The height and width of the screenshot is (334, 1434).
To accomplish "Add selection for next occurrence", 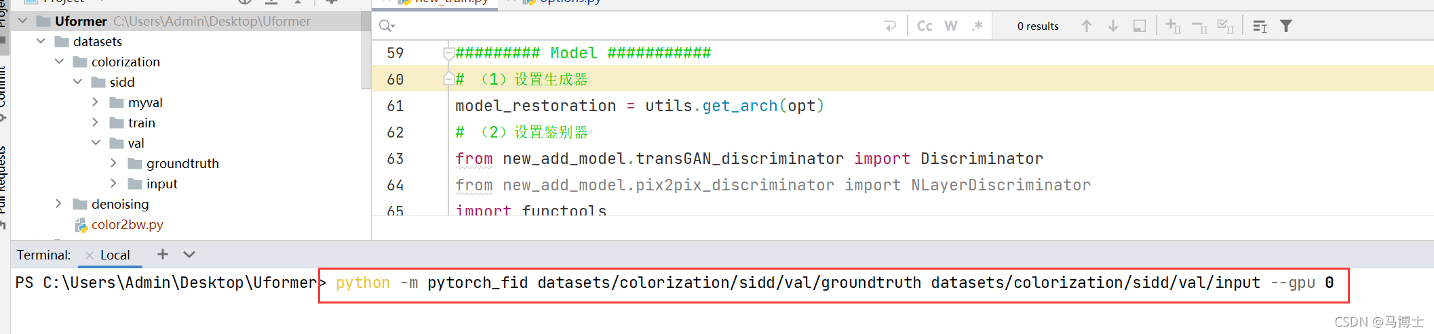I will (1174, 26).
